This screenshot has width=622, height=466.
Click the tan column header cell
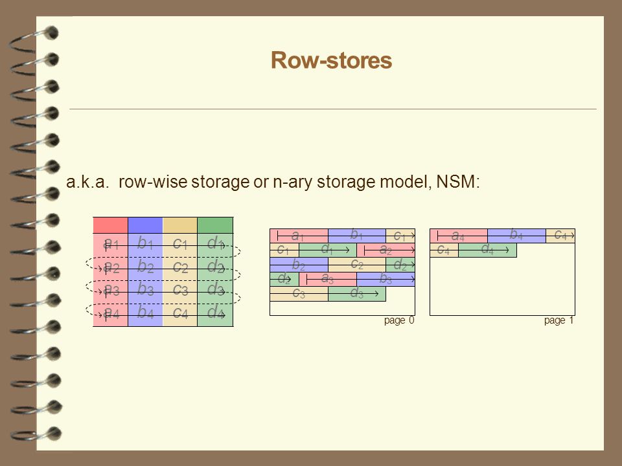[180, 225]
